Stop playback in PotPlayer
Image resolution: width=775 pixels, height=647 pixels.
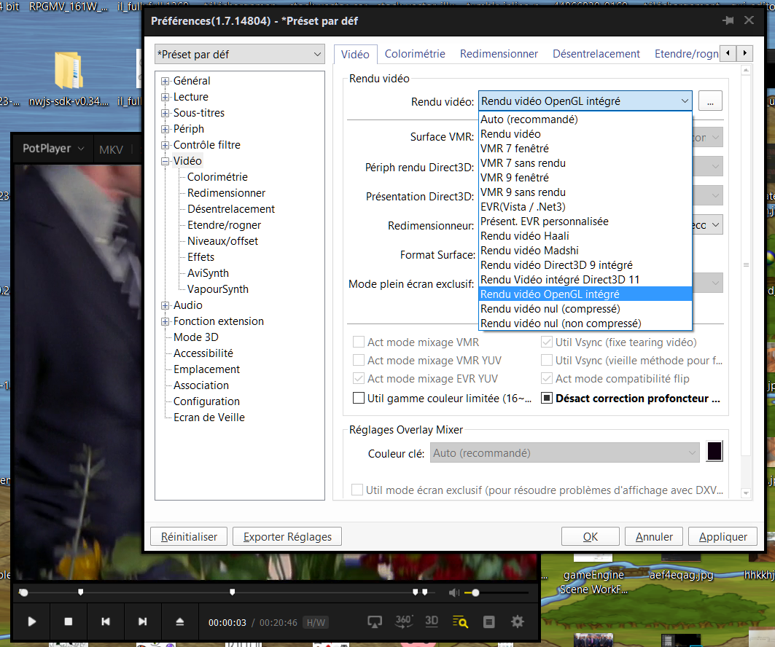click(x=69, y=621)
